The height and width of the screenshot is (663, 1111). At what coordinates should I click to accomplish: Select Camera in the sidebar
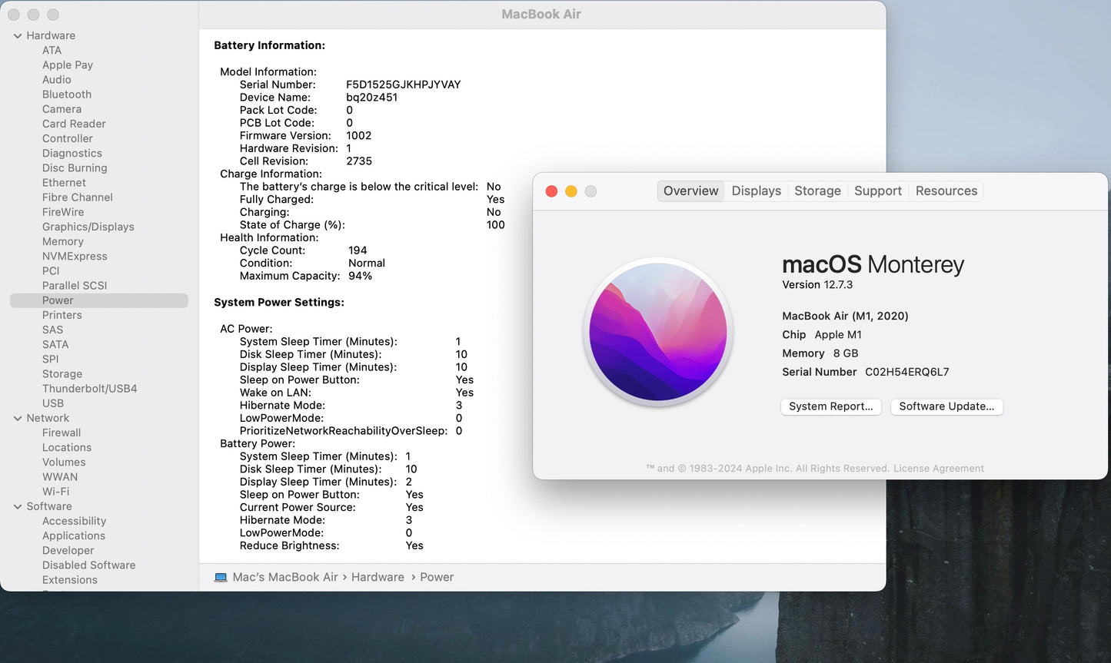62,109
